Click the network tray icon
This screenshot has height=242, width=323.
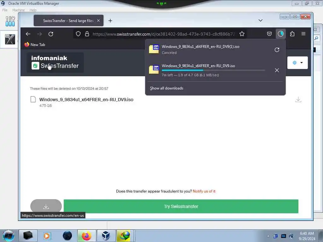[x=284, y=236]
